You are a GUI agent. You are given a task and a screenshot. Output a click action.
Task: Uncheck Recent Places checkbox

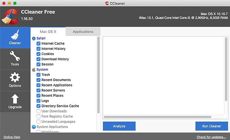(x=38, y=96)
